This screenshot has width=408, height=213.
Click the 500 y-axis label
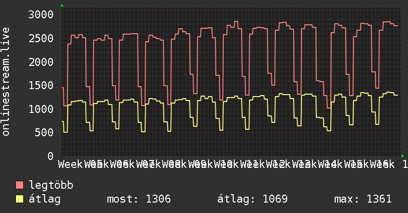tap(44, 133)
